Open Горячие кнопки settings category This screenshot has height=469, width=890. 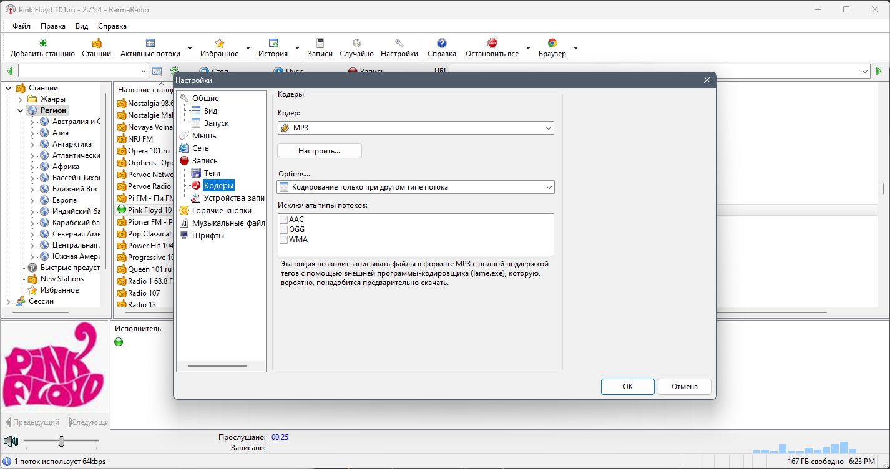222,210
